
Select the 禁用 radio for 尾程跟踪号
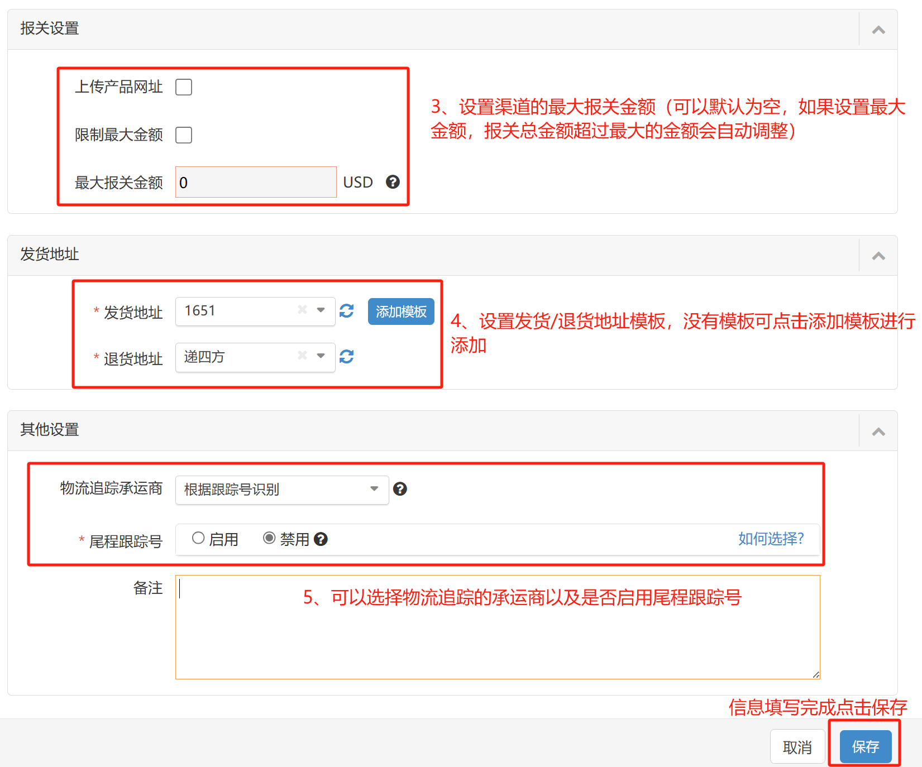click(269, 538)
